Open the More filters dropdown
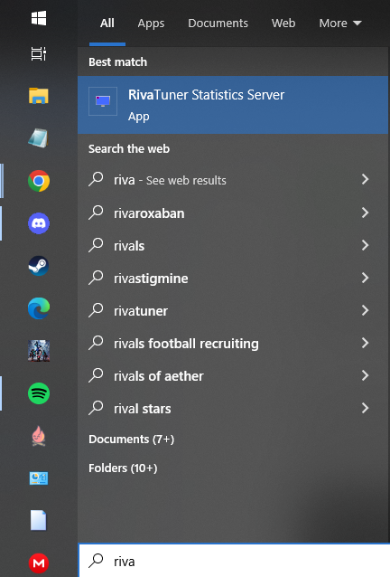 340,24
